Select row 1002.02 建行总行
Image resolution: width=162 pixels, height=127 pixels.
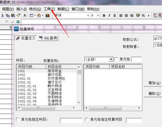pyautogui.click(x=47, y=82)
